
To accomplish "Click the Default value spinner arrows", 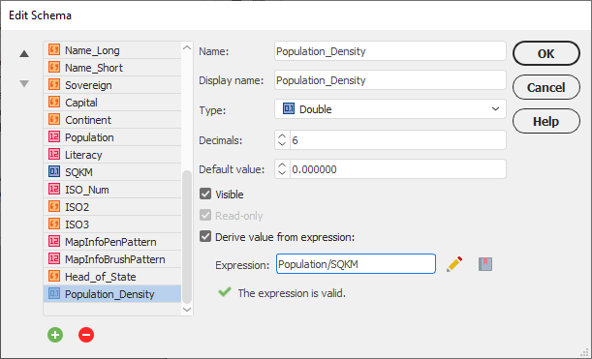I will (x=282, y=169).
